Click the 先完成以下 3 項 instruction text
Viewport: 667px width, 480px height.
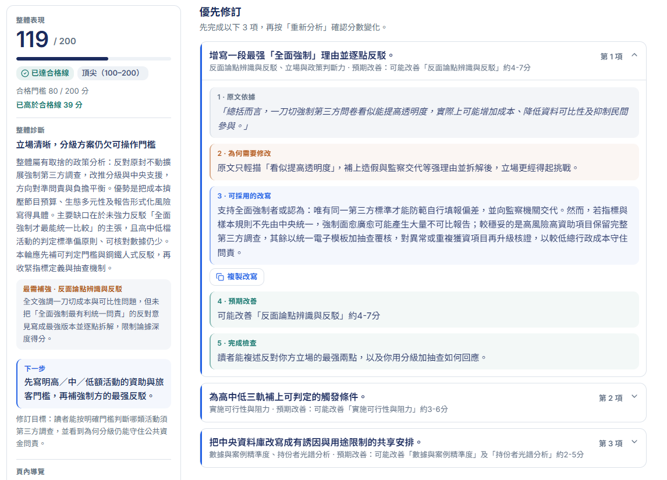click(293, 27)
